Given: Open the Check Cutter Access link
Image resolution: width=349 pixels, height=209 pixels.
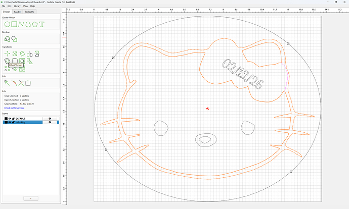Looking at the screenshot, I should pyautogui.click(x=14, y=108).
